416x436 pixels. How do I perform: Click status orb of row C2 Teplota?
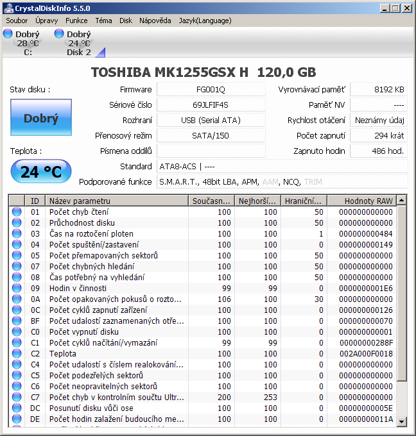17,353
